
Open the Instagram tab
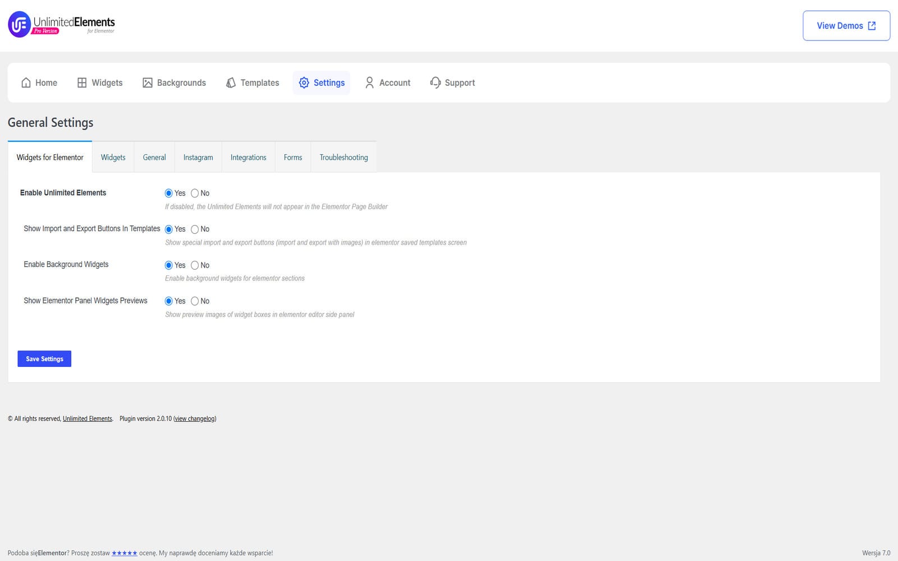pos(198,157)
